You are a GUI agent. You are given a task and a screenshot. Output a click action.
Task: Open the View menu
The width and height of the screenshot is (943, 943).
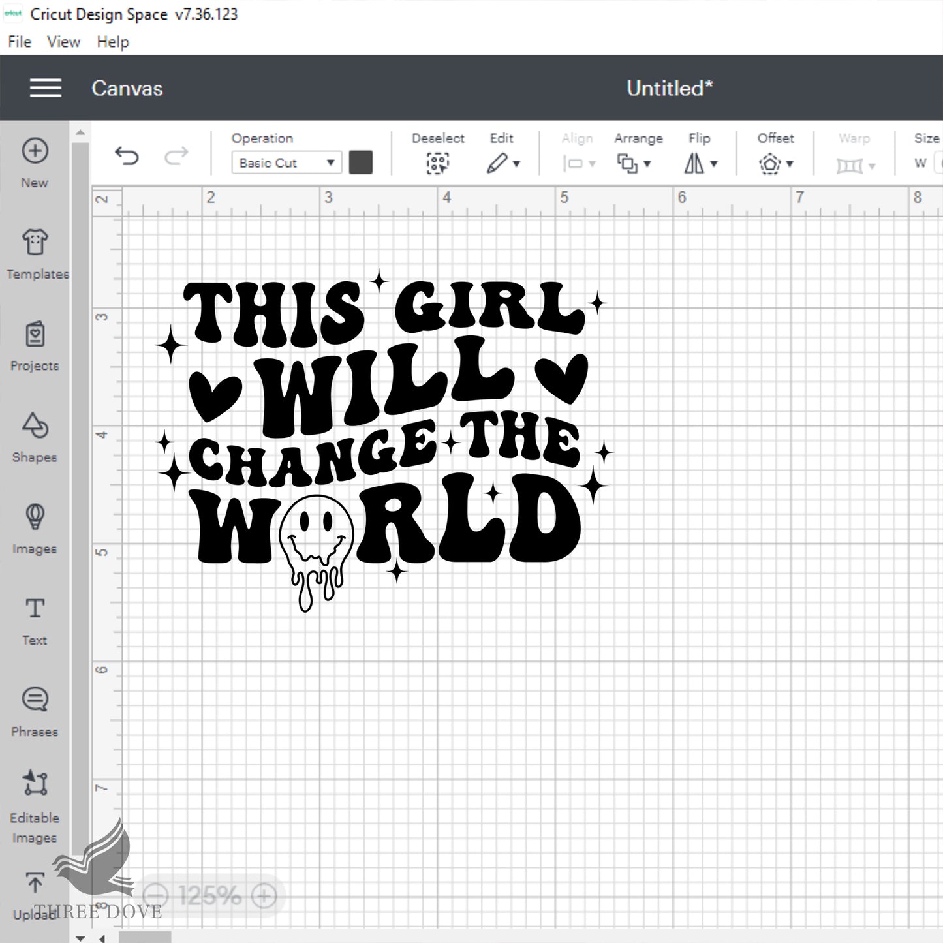(x=63, y=42)
